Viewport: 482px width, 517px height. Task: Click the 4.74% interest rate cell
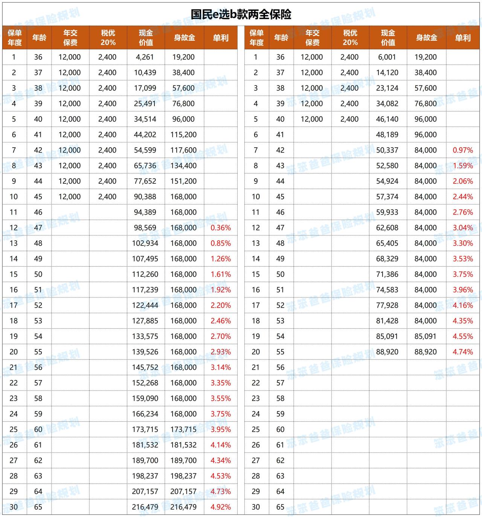(463, 352)
